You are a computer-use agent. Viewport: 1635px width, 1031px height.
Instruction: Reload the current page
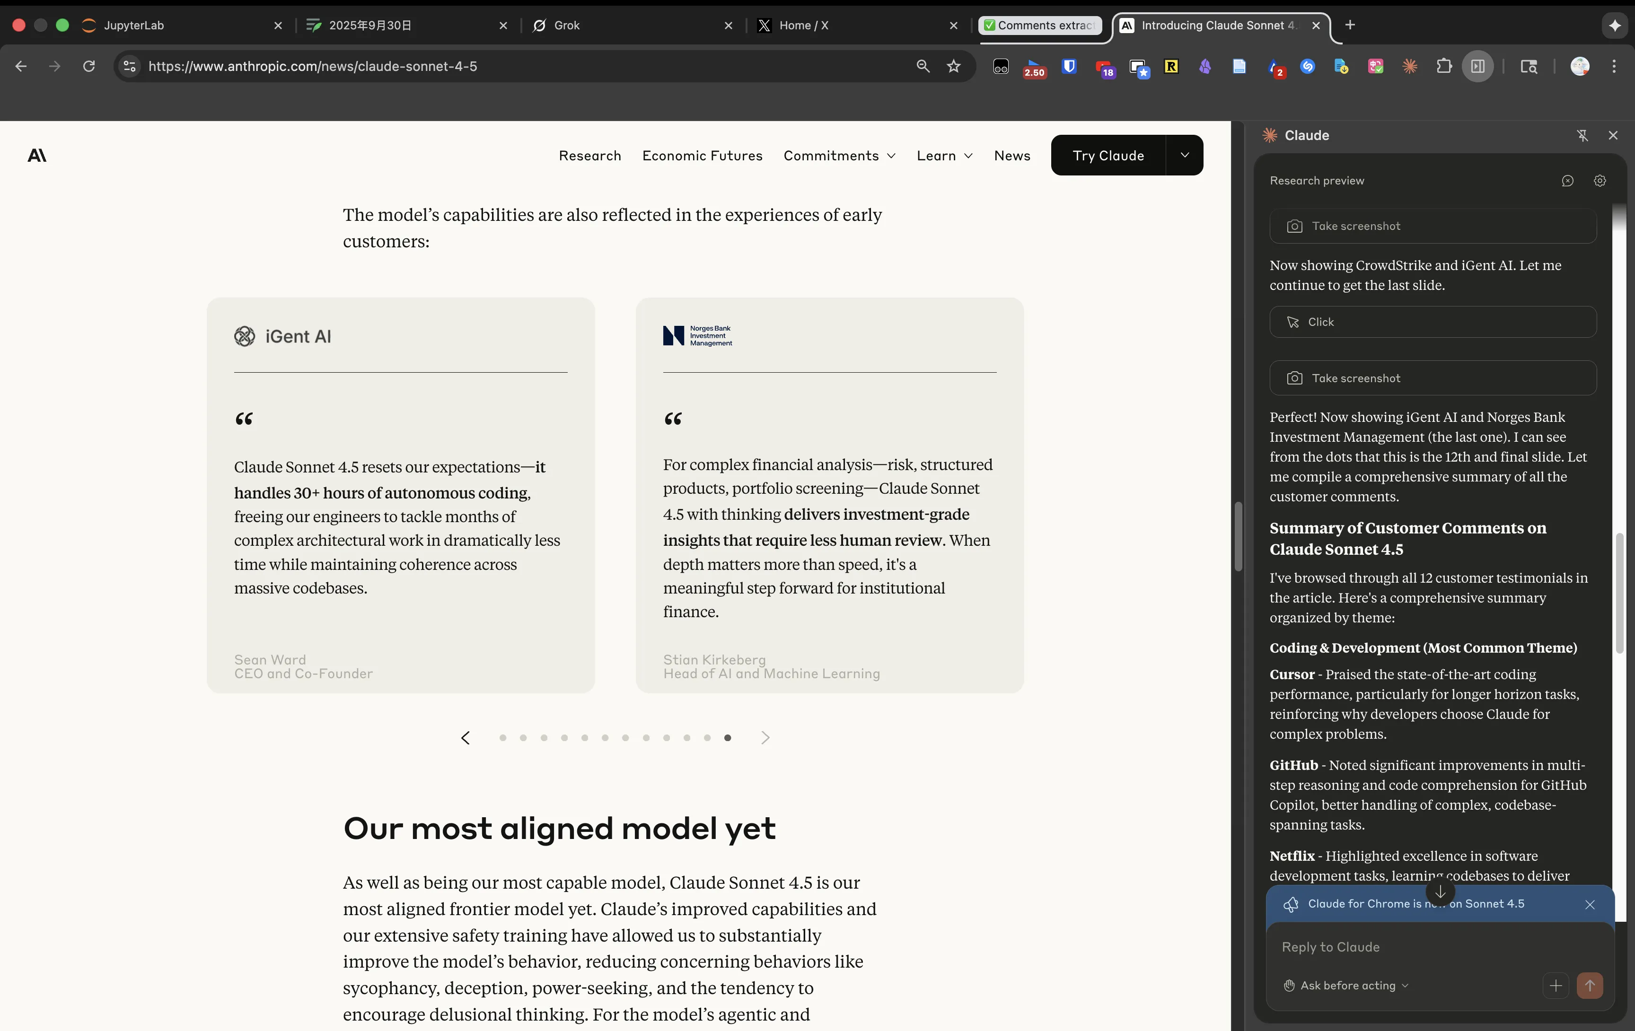(x=89, y=66)
